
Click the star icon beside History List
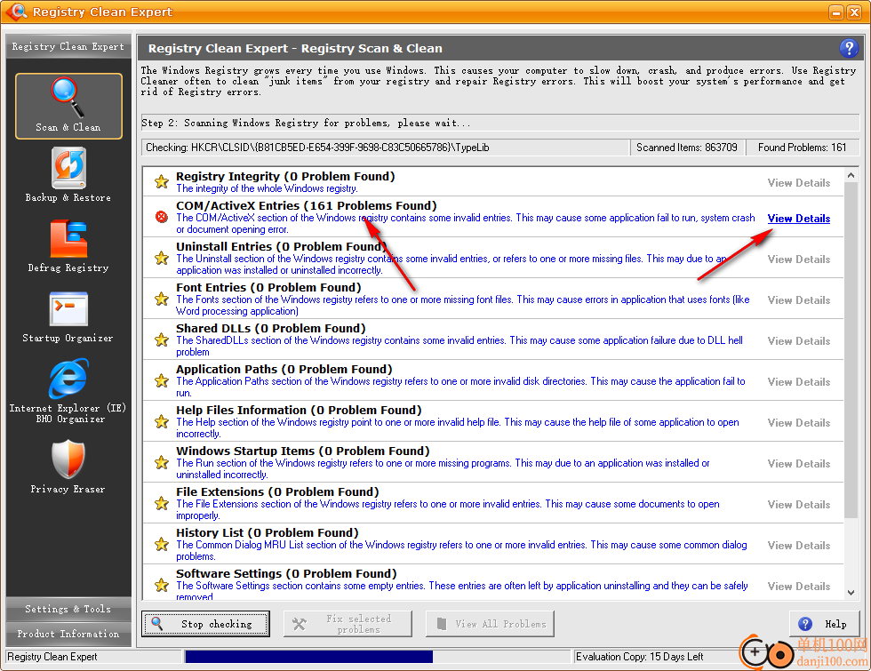(162, 544)
